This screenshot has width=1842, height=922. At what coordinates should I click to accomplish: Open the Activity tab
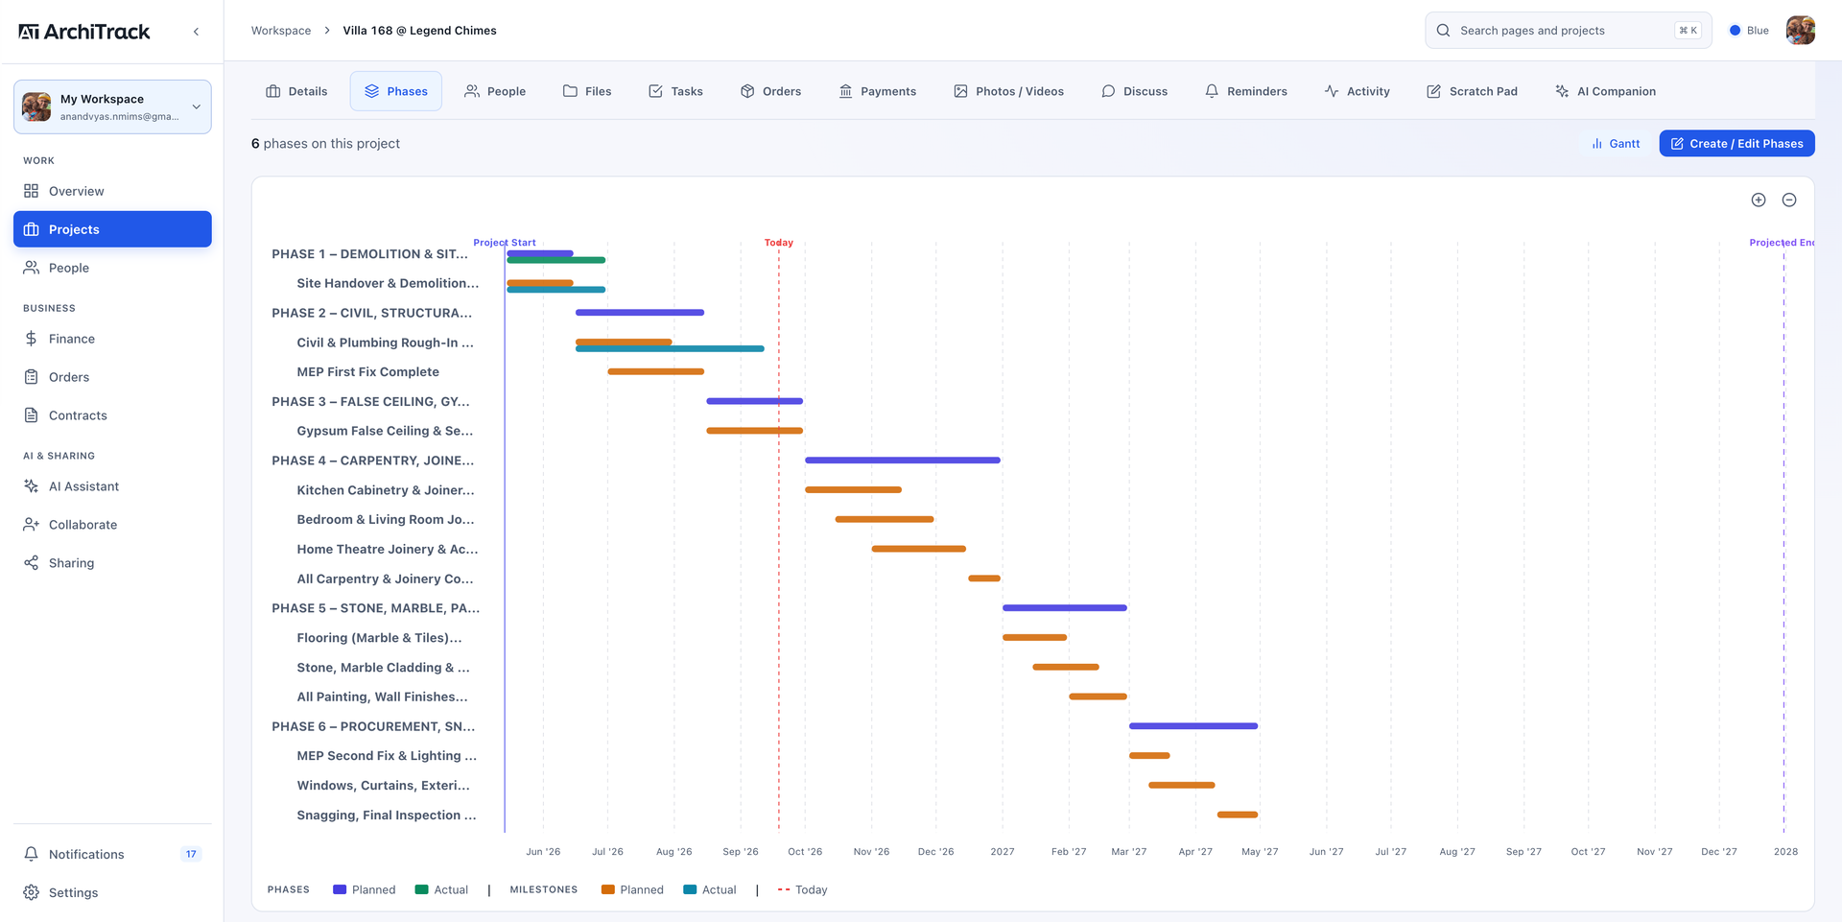(x=1358, y=91)
